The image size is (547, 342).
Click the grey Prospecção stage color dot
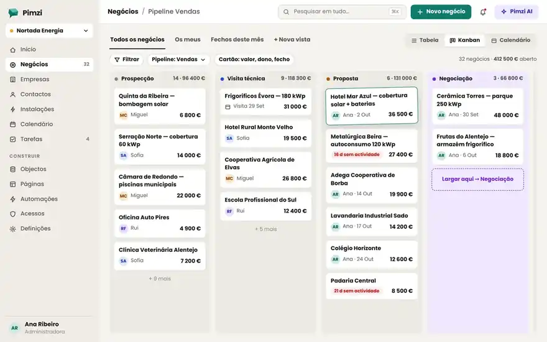coord(116,79)
